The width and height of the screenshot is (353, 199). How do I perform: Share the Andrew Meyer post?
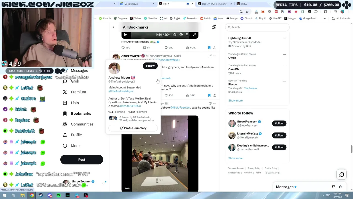coord(215,95)
